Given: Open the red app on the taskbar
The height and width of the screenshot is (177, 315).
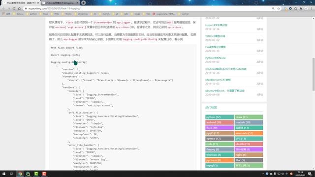Looking at the screenshot, I should coord(44,174).
